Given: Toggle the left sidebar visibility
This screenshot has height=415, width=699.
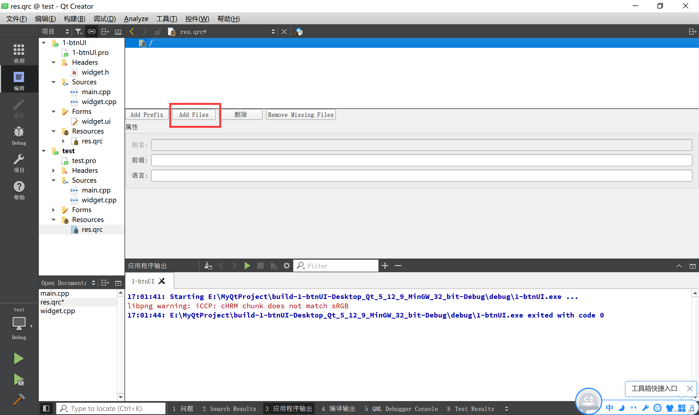Looking at the screenshot, I should [46, 408].
